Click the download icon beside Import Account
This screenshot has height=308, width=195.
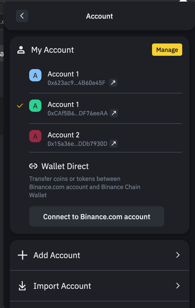[x=23, y=286]
